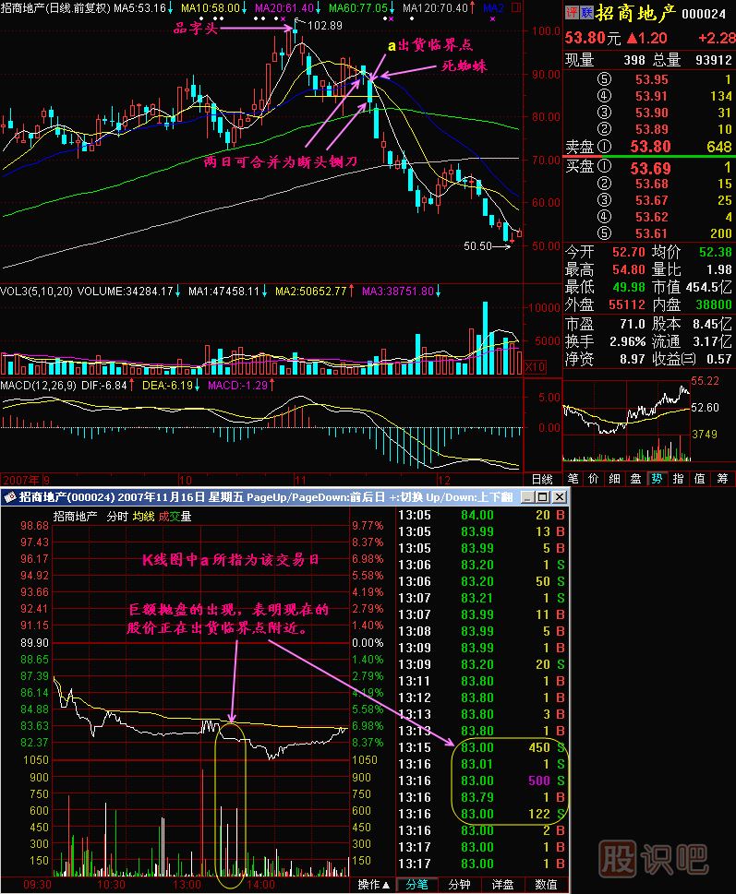Click the 102.89 high price marker
Screen dimensions: 736x894
(323, 25)
